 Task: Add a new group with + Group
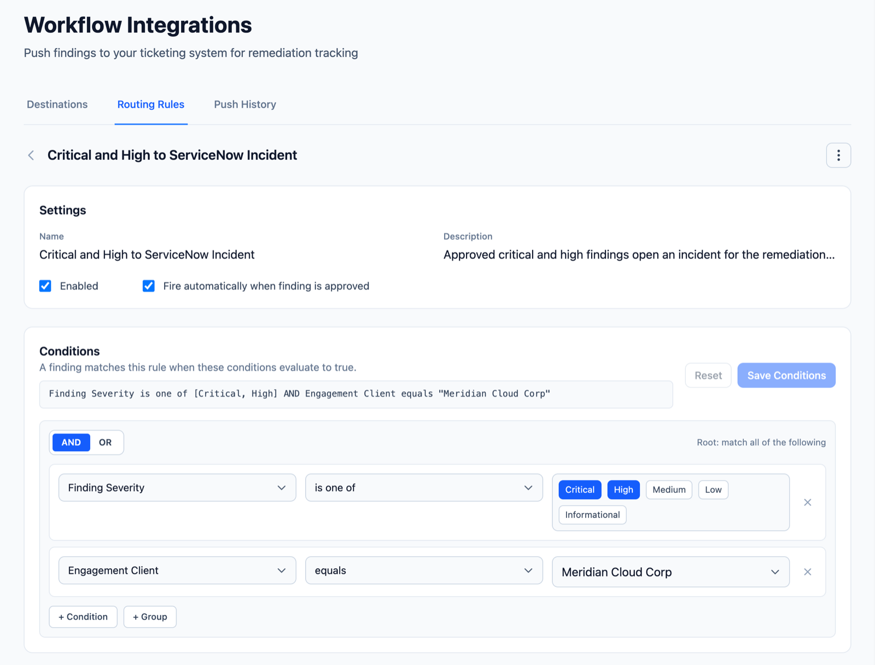150,617
